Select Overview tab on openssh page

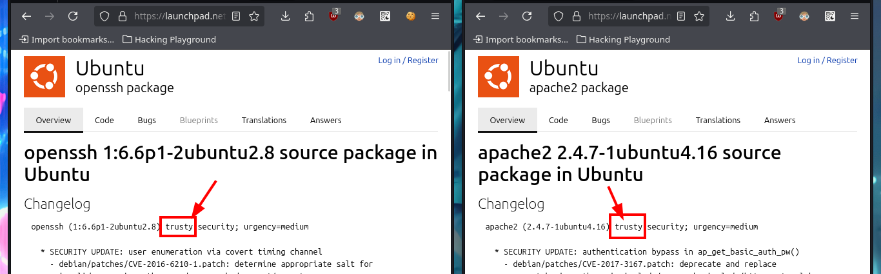pos(54,120)
